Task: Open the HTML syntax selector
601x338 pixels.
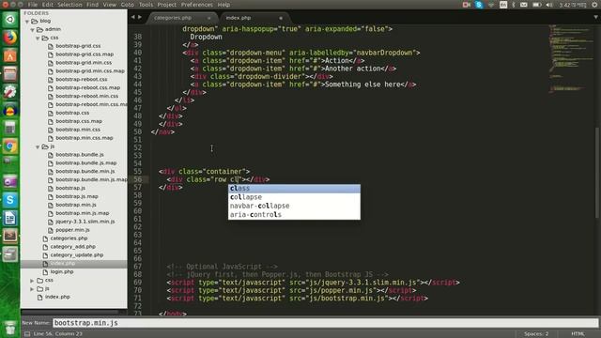Action: pyautogui.click(x=578, y=334)
